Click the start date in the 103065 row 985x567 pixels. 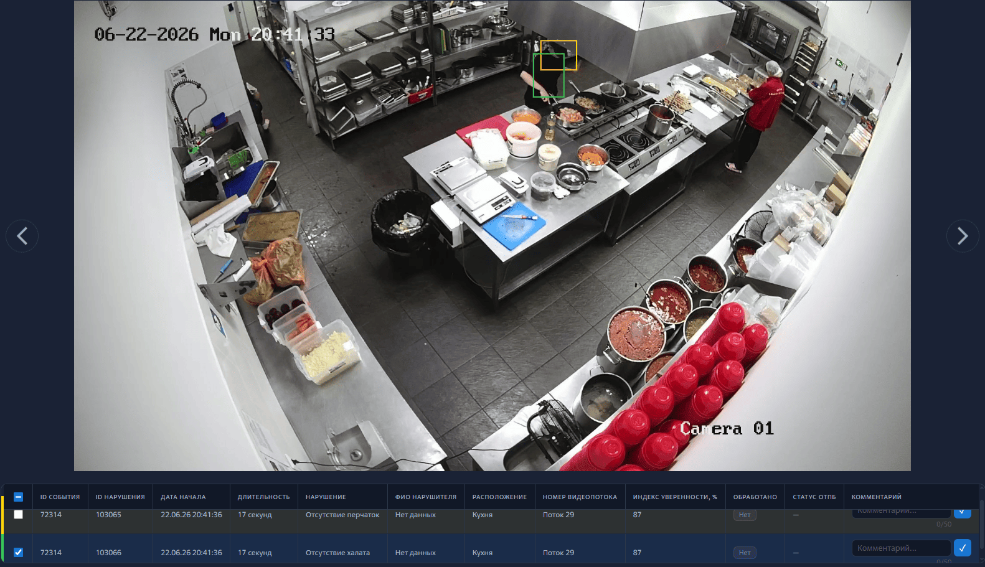pos(191,515)
